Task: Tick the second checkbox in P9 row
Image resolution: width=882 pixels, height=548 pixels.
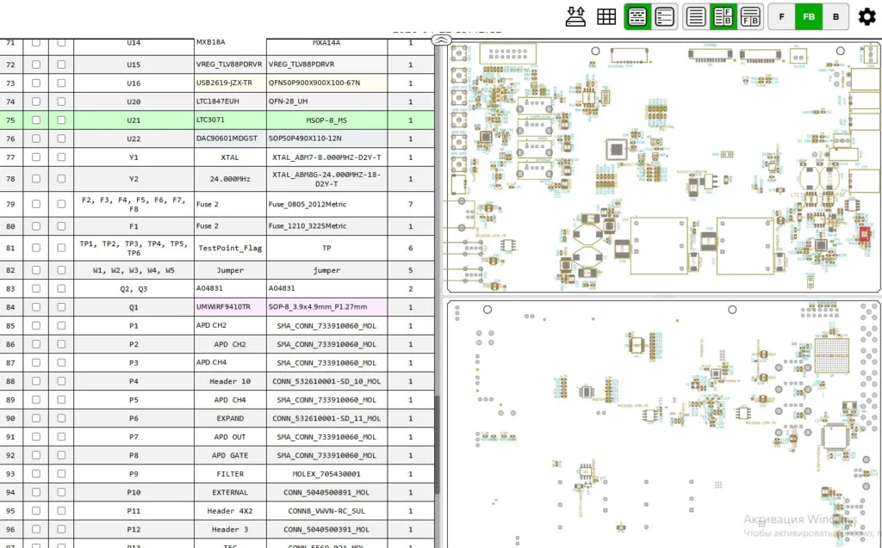Action: click(61, 474)
